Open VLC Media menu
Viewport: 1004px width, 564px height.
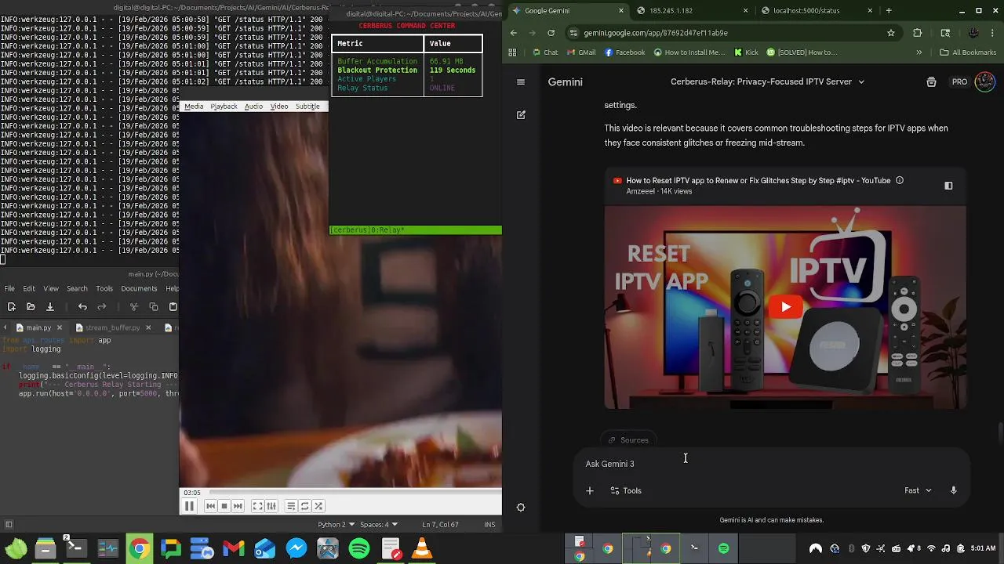tap(194, 107)
